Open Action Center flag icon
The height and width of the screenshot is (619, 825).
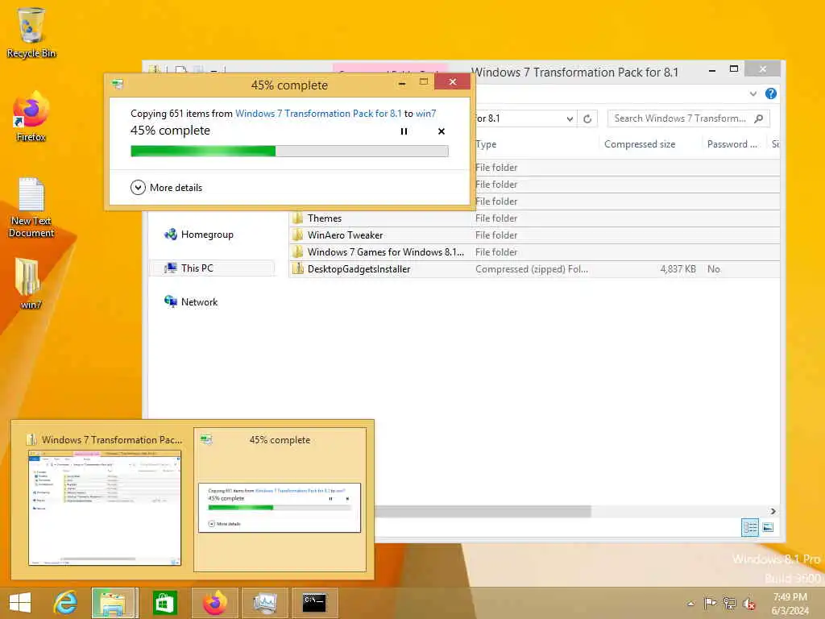709,603
